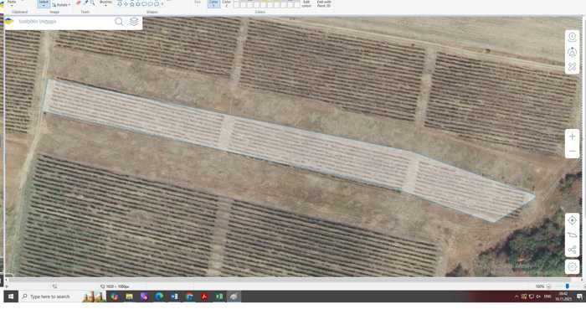
Task: Click the magnifier search icon in map
Action: tap(119, 22)
